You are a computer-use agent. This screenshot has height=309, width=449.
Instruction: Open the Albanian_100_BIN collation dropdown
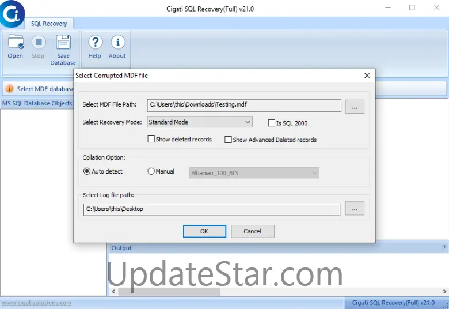coord(254,173)
